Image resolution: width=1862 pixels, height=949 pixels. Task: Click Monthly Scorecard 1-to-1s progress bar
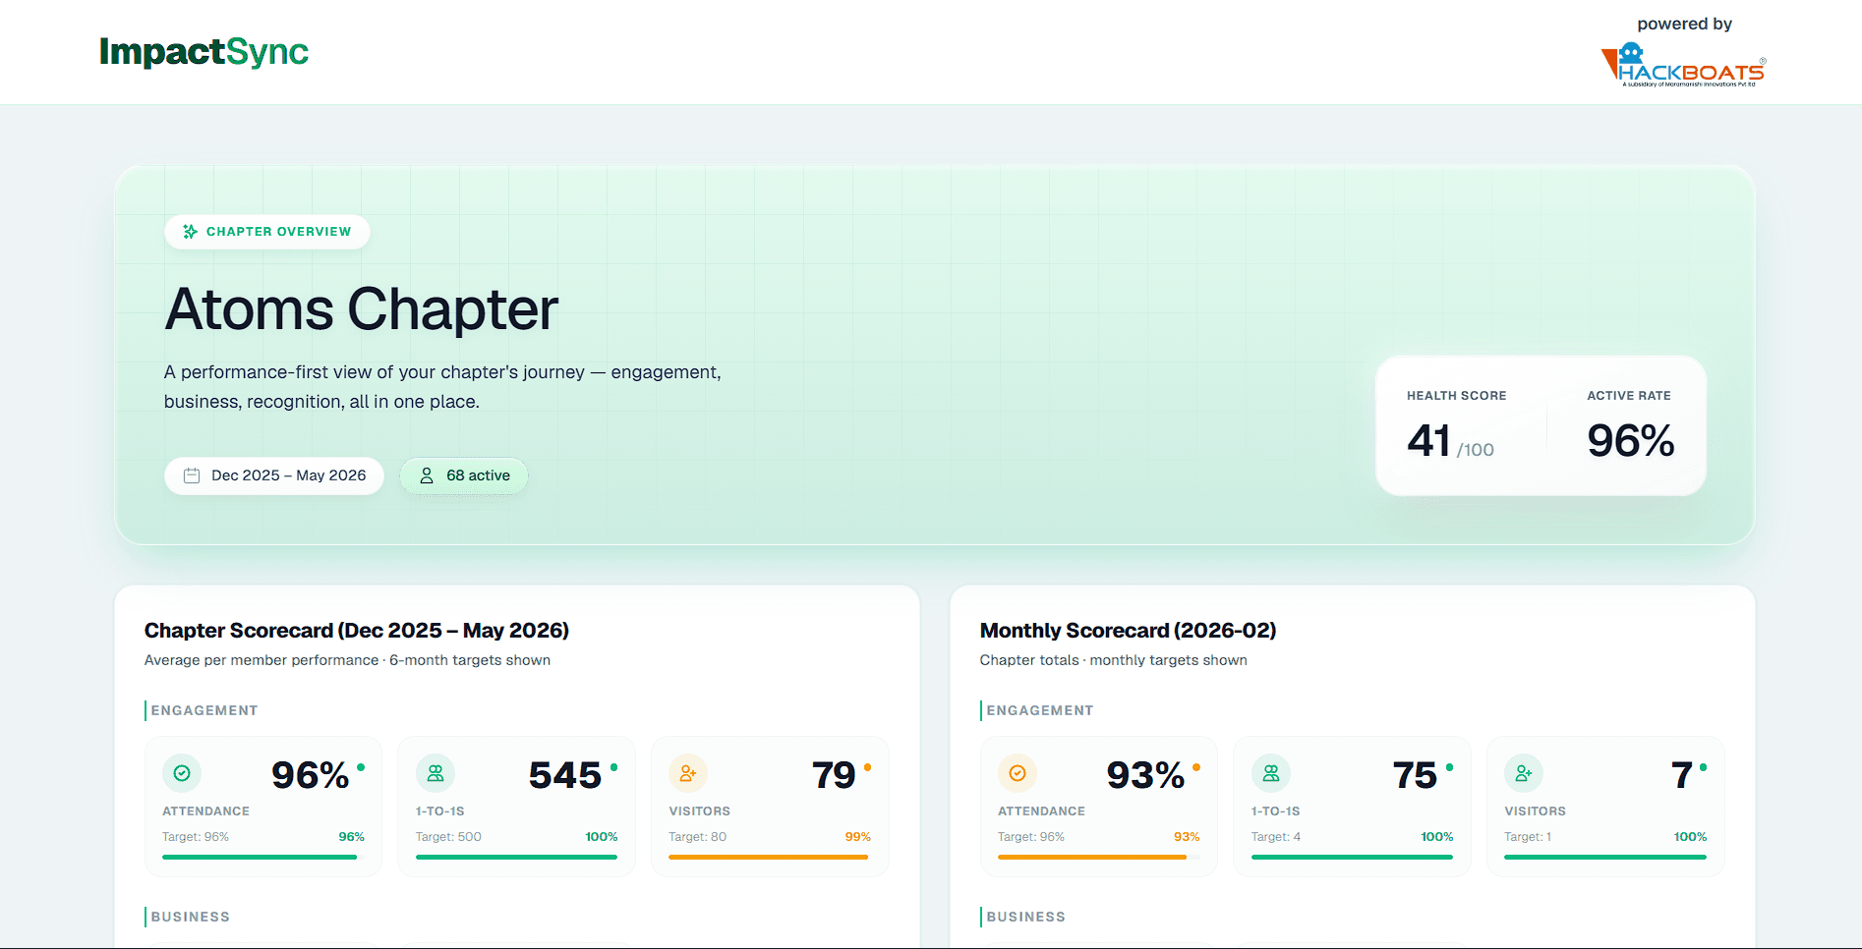click(1352, 857)
